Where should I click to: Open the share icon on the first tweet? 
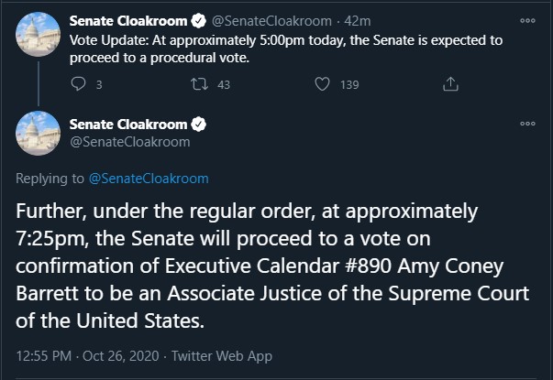450,84
